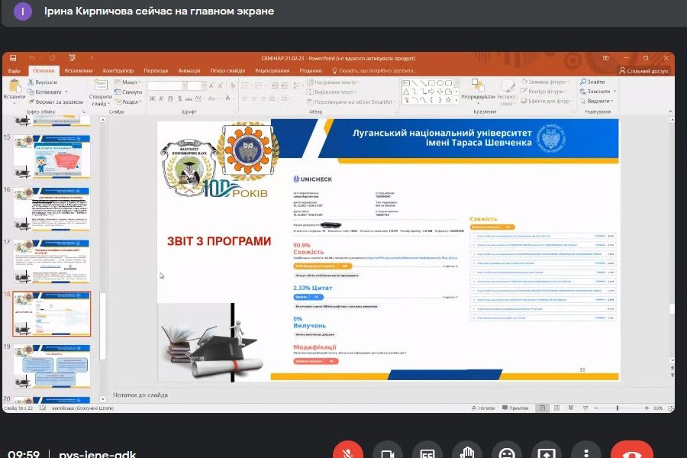Toggle text shadow S formatting
Screen dimensions: 687x458
coord(179,98)
